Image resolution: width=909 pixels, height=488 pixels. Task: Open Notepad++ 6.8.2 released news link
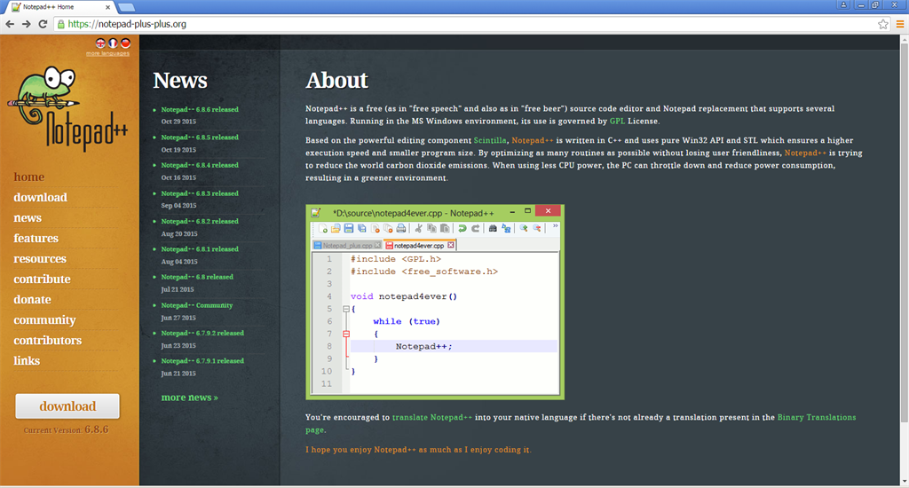[x=200, y=221]
